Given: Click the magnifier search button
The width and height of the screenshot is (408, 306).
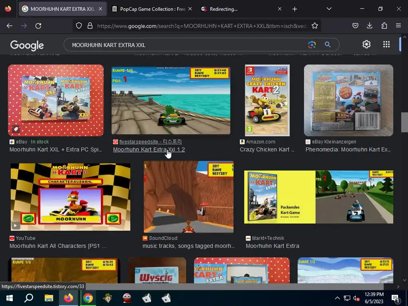Looking at the screenshot, I should tap(328, 45).
